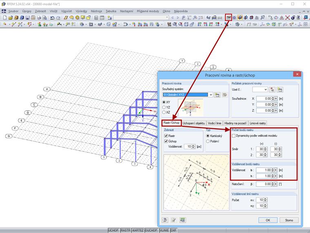310x233 pixels.
Task: Click the units and decimal places icon
Action: pos(183,220)
